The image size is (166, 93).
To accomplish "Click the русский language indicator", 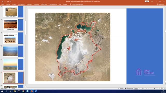I will tap(13, 89).
